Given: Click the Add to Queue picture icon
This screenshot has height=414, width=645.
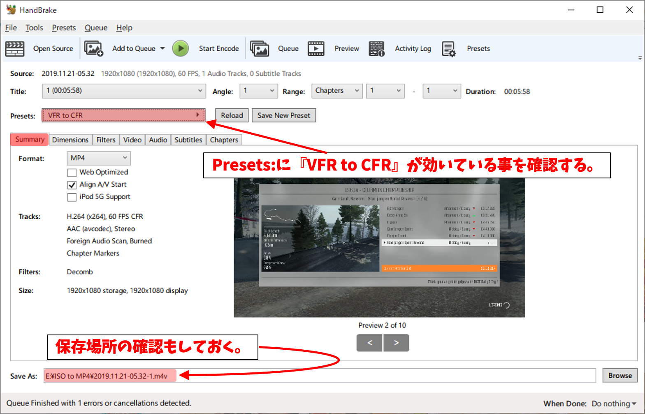Looking at the screenshot, I should coord(93,49).
